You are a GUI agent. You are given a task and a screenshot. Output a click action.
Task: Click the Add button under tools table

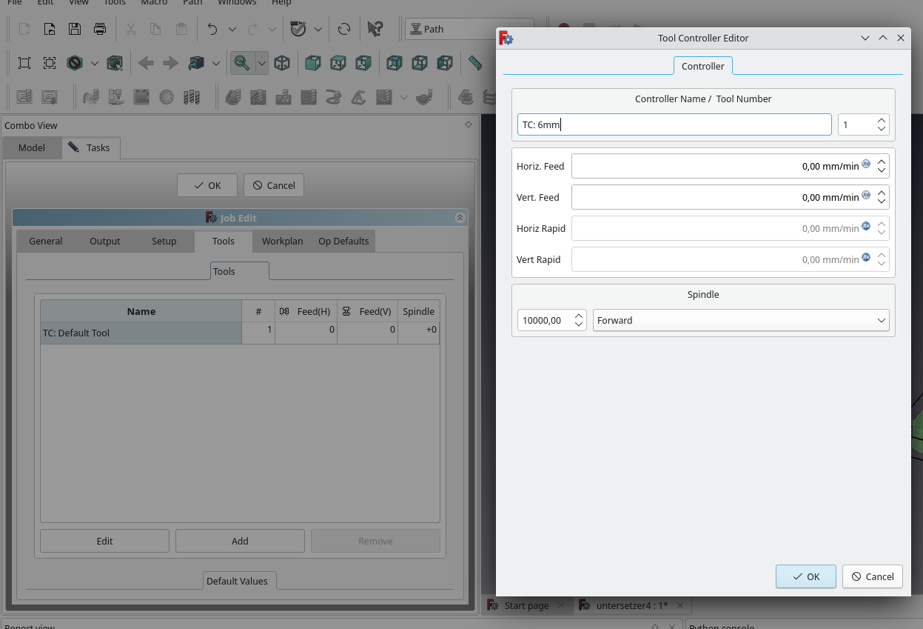[x=240, y=541]
